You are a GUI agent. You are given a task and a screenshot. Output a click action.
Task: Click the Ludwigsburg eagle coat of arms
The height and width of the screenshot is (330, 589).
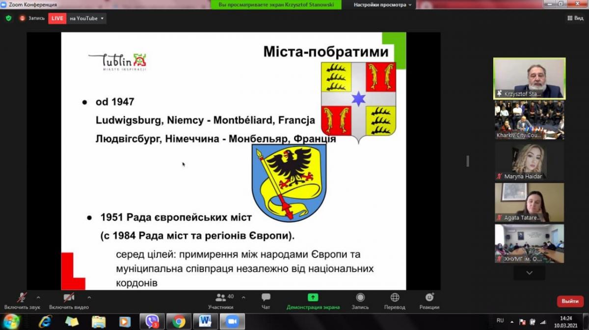[x=289, y=183]
